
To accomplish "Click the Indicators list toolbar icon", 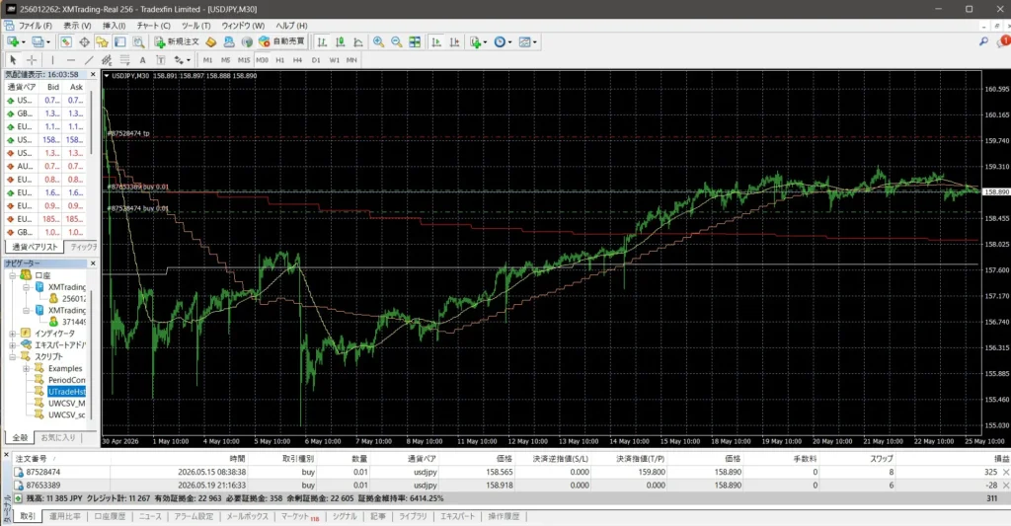I will coord(475,41).
